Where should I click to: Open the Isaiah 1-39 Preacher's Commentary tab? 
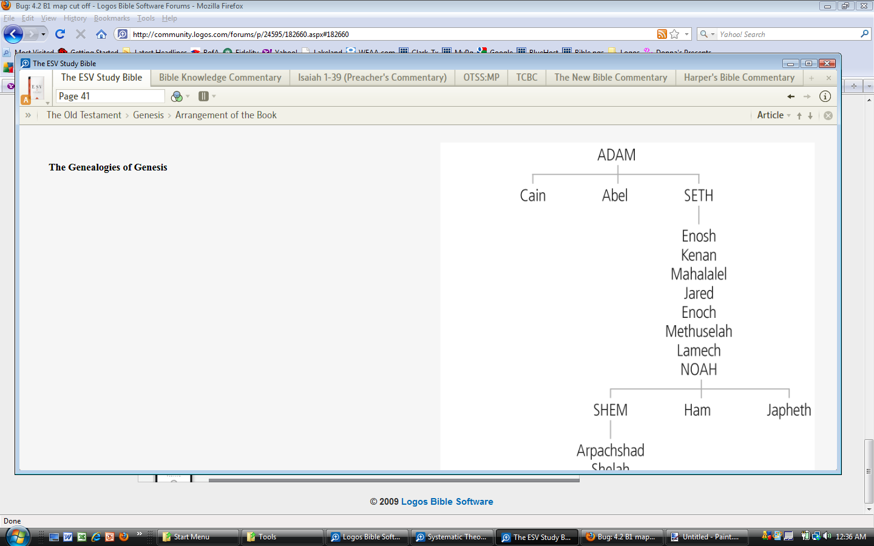372,78
